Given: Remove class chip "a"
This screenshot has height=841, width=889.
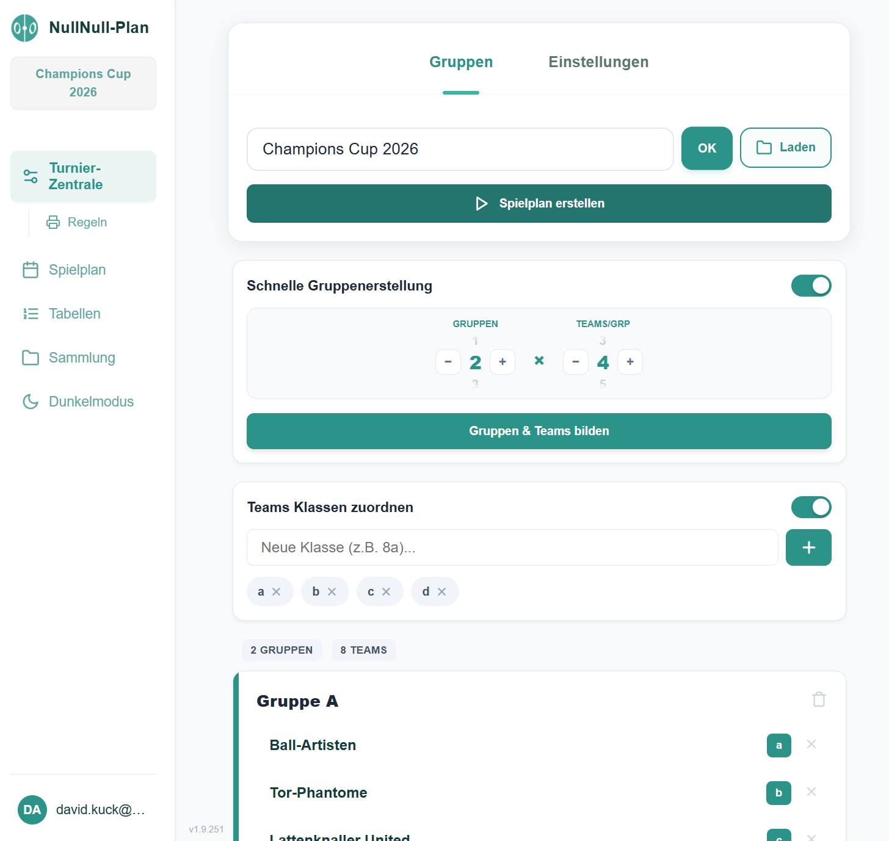Looking at the screenshot, I should pyautogui.click(x=277, y=592).
